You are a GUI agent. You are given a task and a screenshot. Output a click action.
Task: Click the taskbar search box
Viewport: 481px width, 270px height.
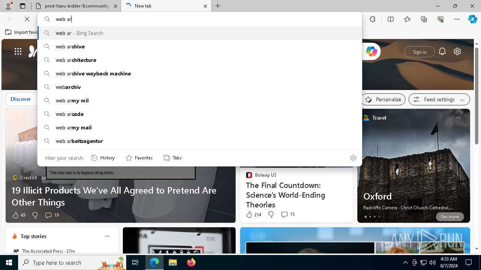tap(72, 262)
